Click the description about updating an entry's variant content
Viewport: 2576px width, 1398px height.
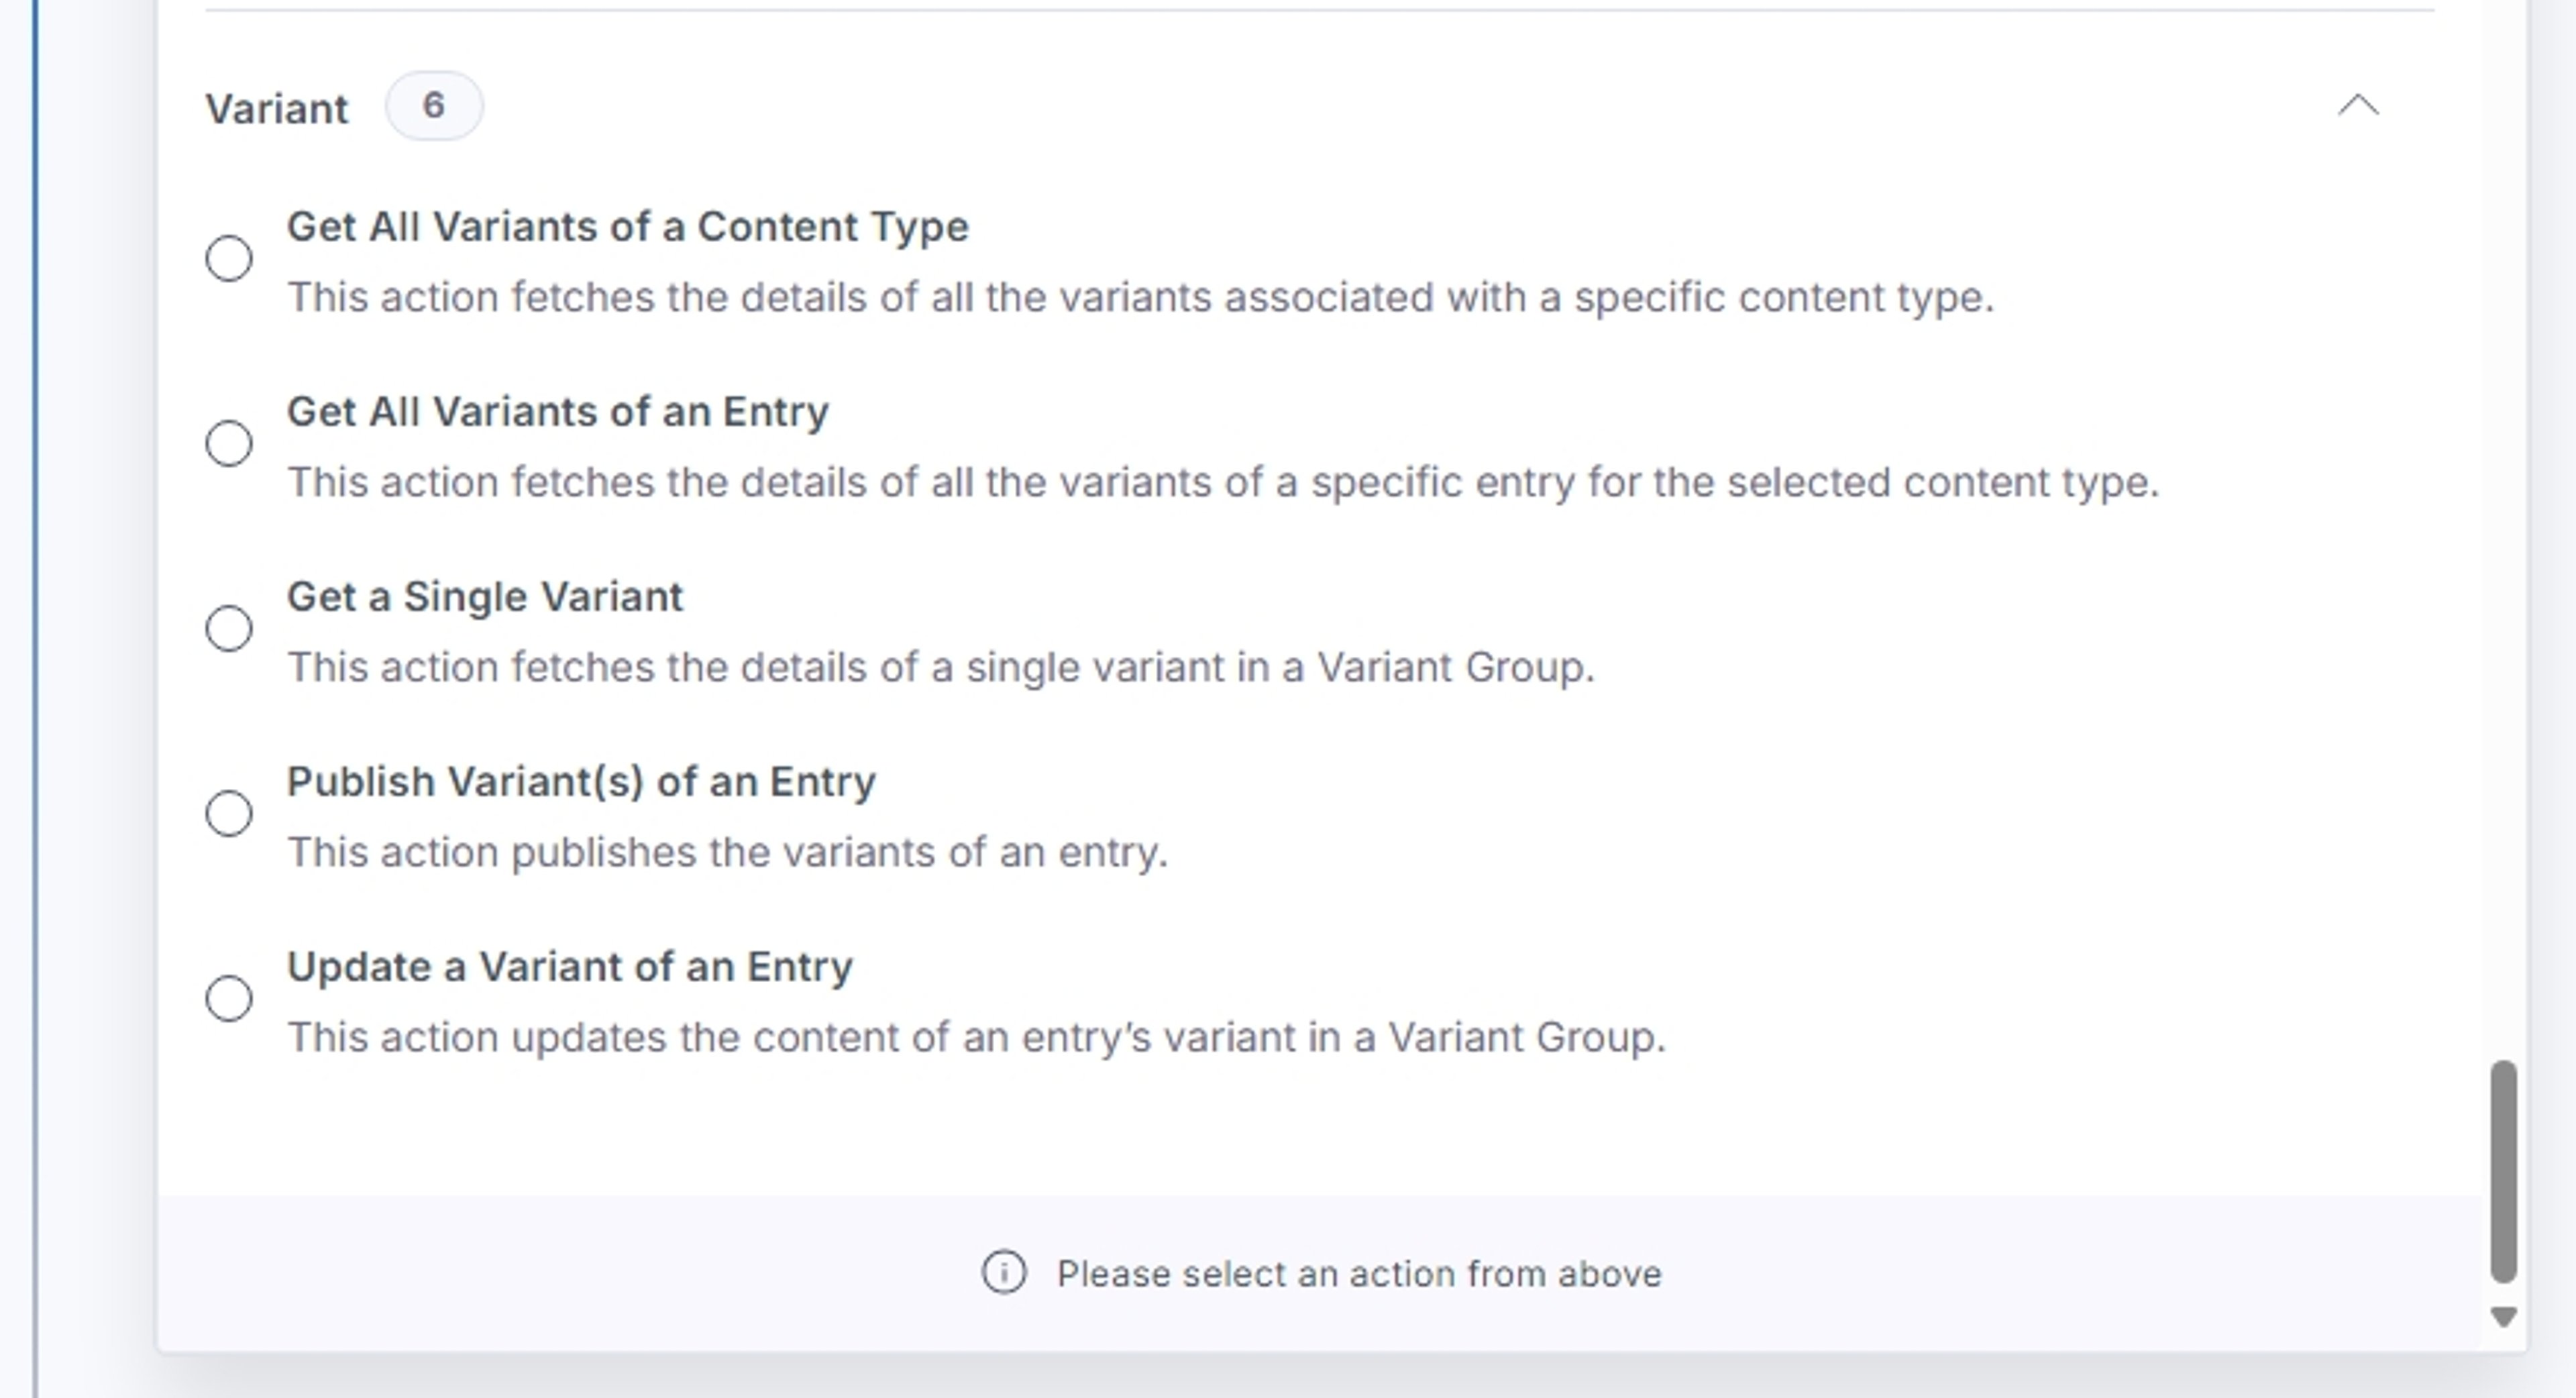977,1037
